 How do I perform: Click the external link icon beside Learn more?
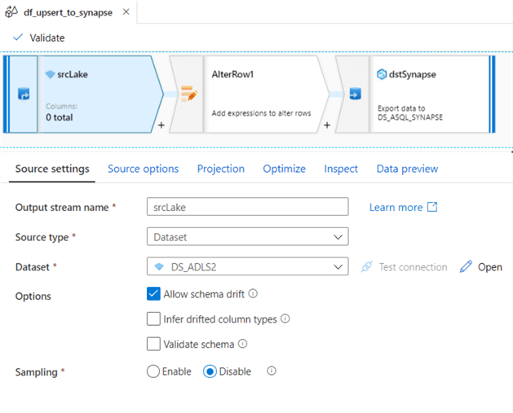point(432,207)
